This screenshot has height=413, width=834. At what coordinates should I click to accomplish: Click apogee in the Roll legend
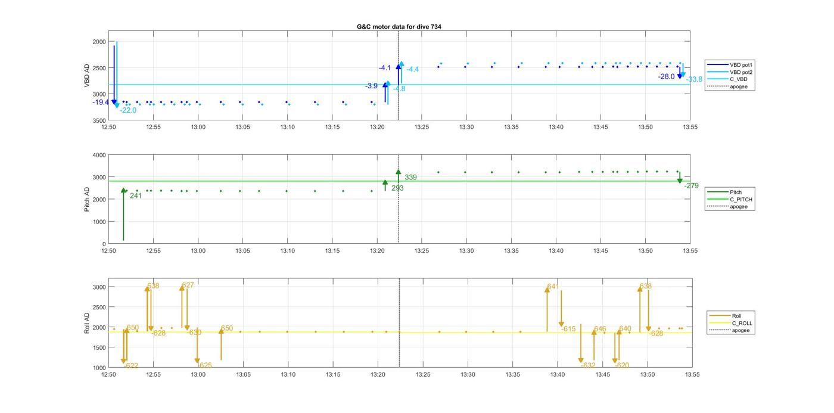tap(731, 330)
